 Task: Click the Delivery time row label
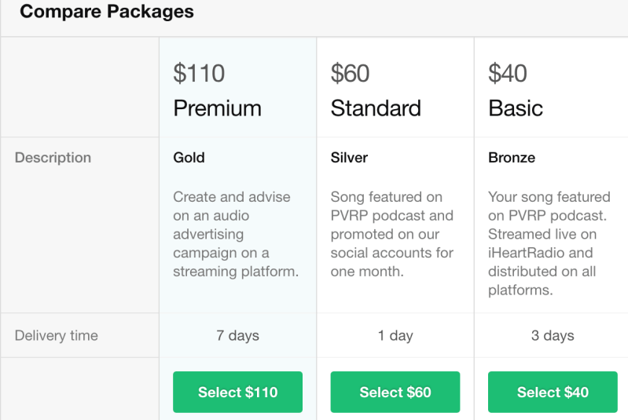tap(57, 335)
